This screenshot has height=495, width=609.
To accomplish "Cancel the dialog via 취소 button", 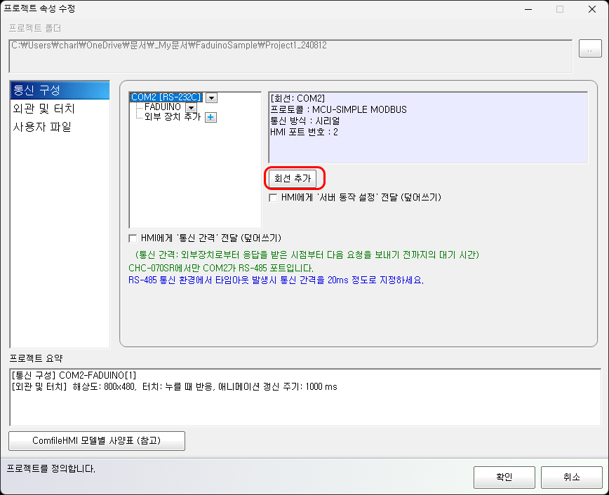I will pos(571,477).
